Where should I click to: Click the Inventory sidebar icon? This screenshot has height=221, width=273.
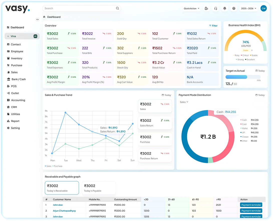tap(8, 58)
